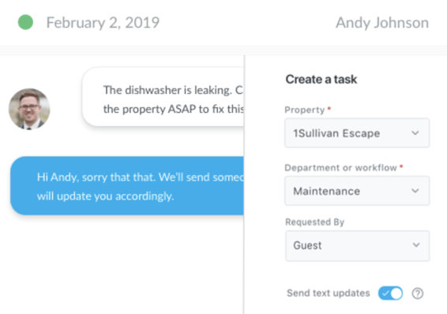This screenshot has width=447, height=314.
Task: Open the Guest requested-by dropdown
Action: [357, 245]
